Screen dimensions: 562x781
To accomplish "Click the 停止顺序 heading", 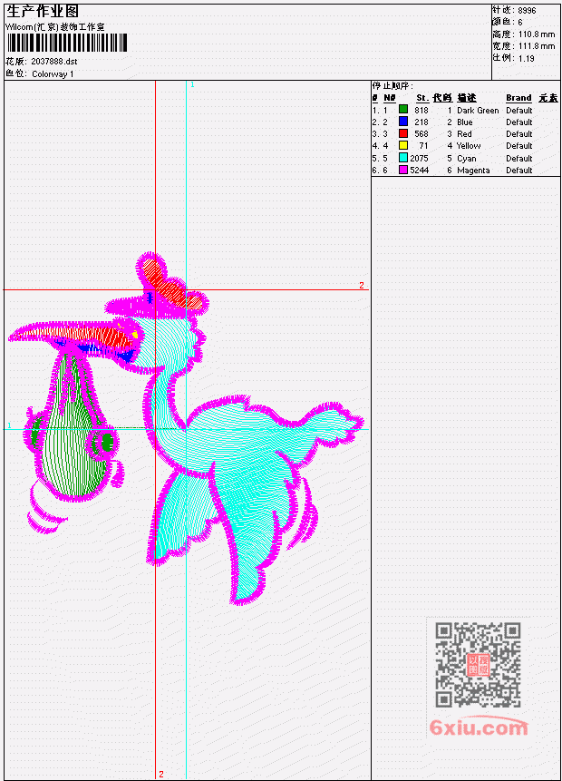I will (x=392, y=85).
